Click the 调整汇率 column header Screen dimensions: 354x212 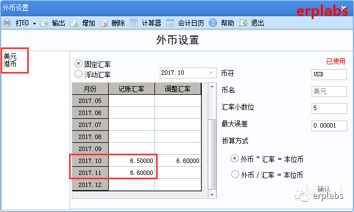click(178, 89)
